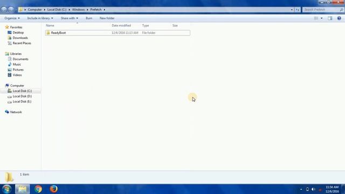Open the Music library
Screen dimensions: 345x194
(17, 64)
